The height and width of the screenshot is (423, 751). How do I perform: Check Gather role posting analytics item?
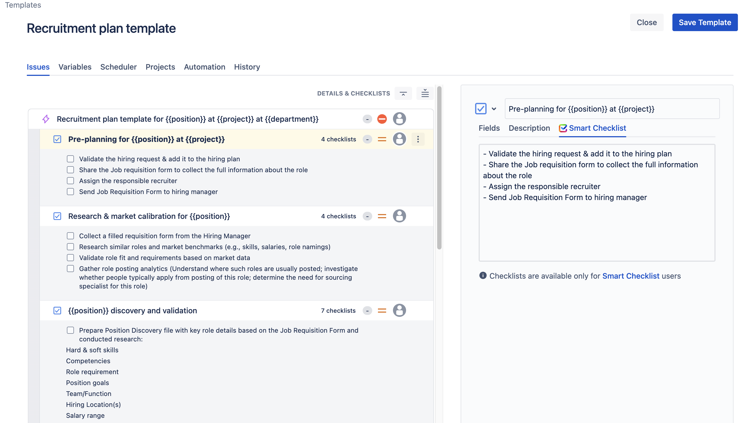coord(70,269)
